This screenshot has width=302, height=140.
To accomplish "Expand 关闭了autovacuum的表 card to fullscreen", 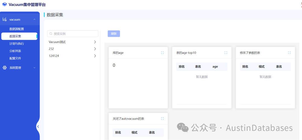I will [162, 119].
